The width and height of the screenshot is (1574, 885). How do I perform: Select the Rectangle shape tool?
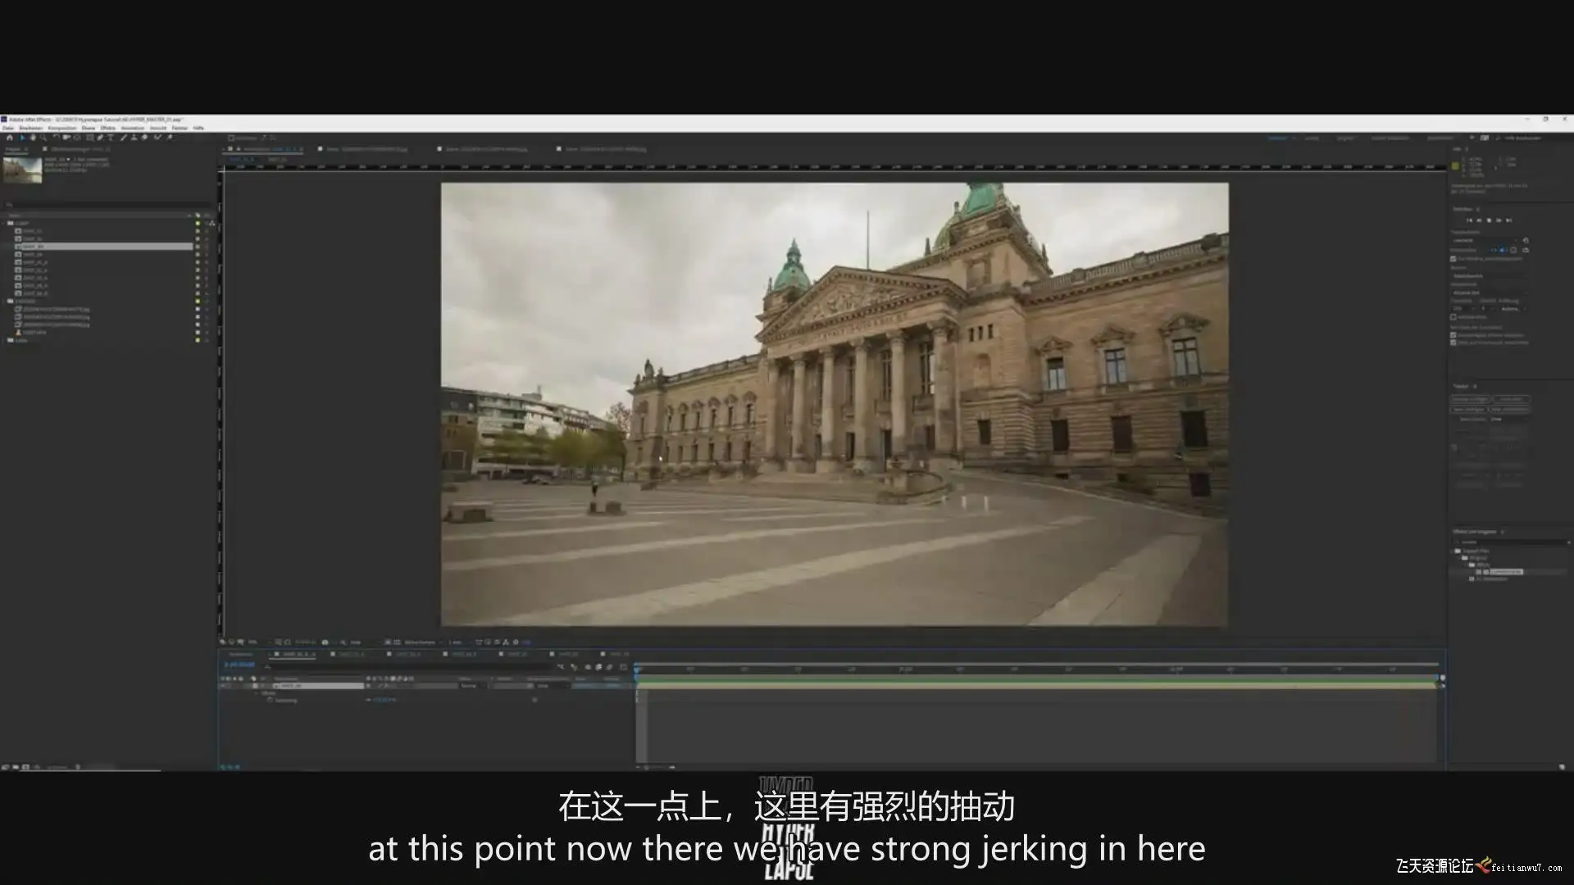click(89, 138)
